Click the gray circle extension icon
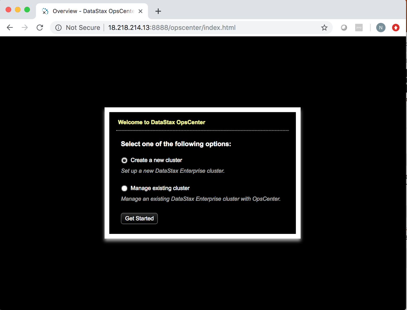The width and height of the screenshot is (407, 310). point(344,27)
